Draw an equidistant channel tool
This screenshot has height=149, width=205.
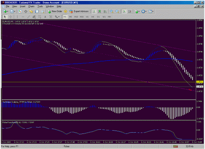34,17
